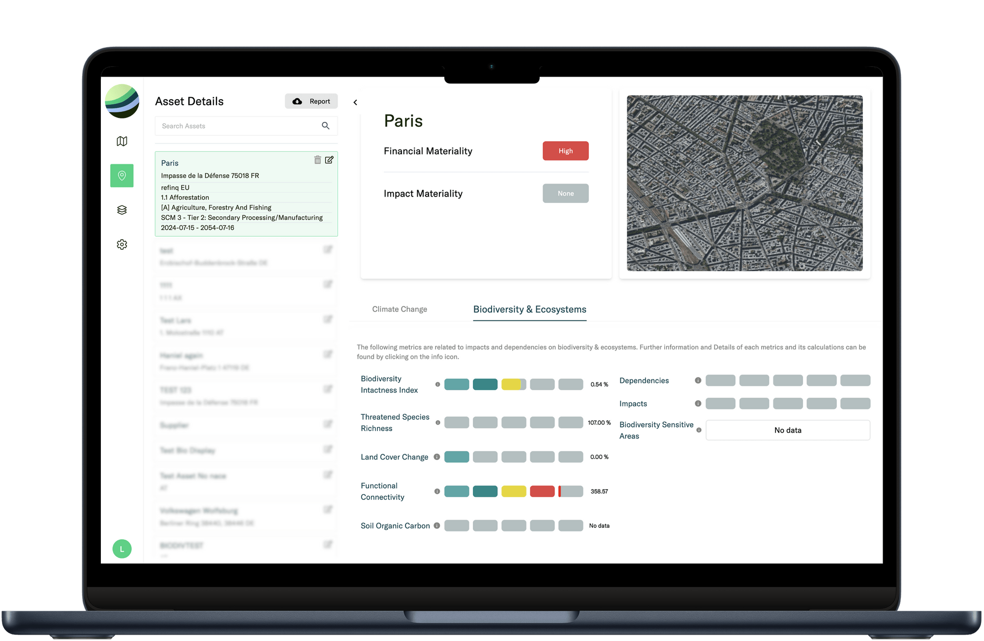Open info for Biodiversity Intactness Index

click(x=437, y=384)
